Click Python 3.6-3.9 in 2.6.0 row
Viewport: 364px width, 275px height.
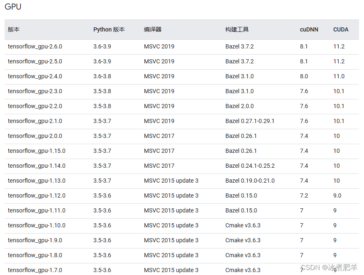102,46
